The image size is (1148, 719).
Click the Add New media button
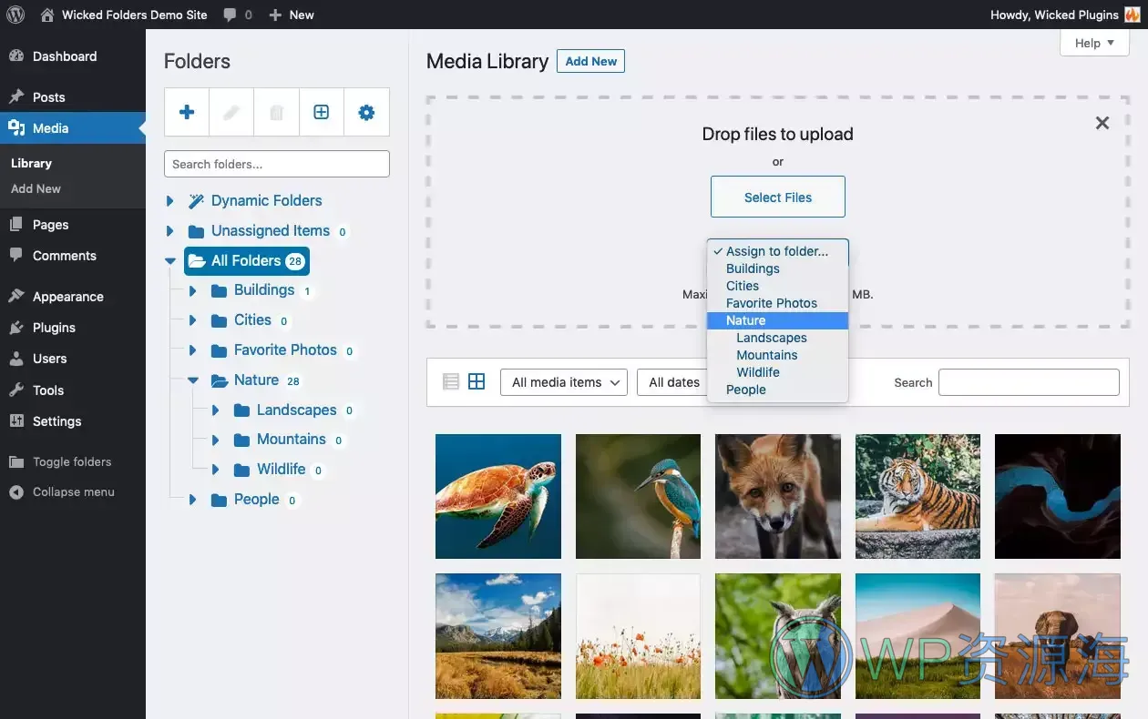point(590,61)
